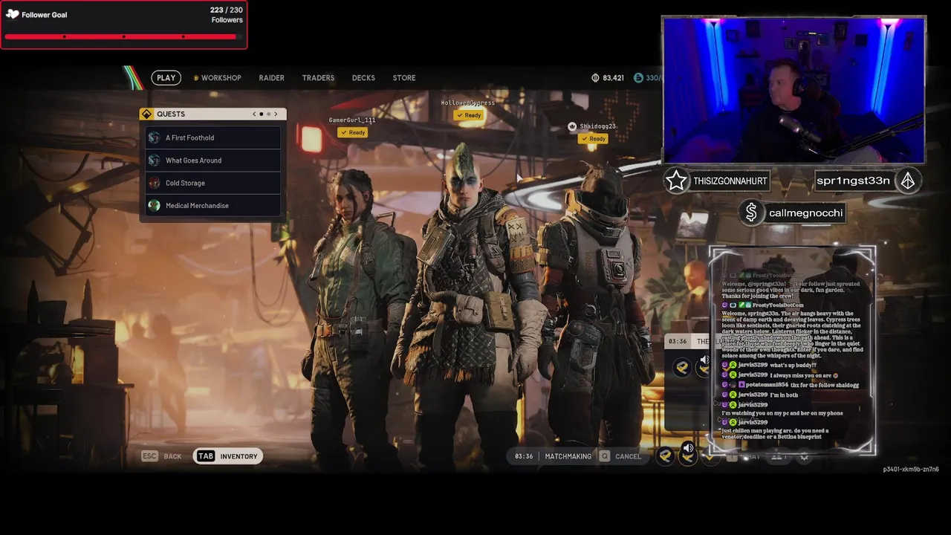Viewport: 951px width, 535px height.
Task: Click the 83,421 coin balance
Action: point(613,77)
